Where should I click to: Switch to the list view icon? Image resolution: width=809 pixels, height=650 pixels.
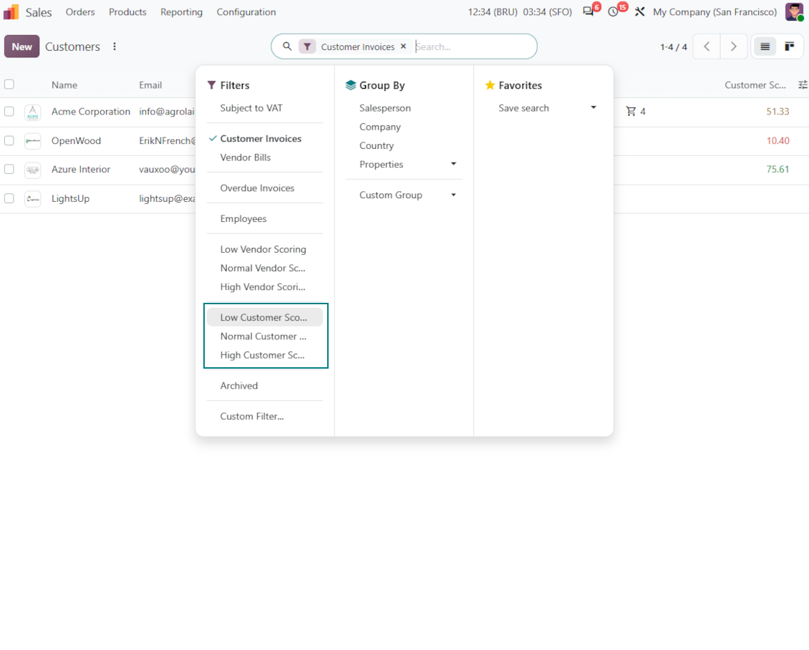tap(765, 47)
